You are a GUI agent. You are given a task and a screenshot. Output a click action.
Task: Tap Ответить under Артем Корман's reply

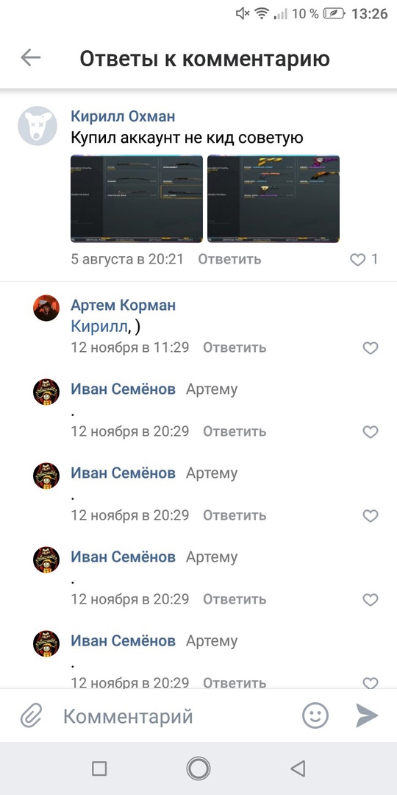pos(235,347)
